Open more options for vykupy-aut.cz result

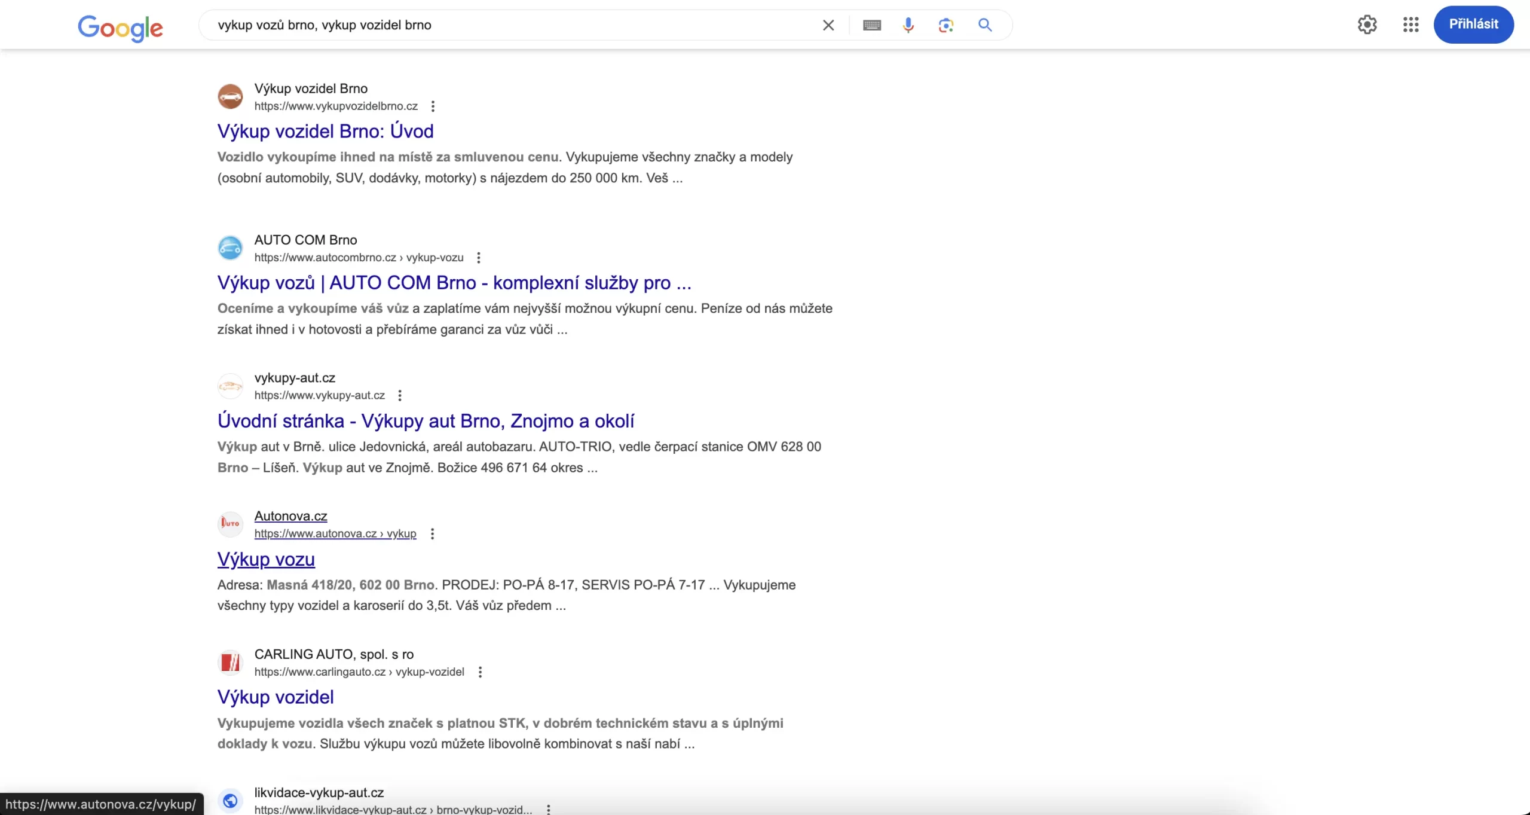400,395
